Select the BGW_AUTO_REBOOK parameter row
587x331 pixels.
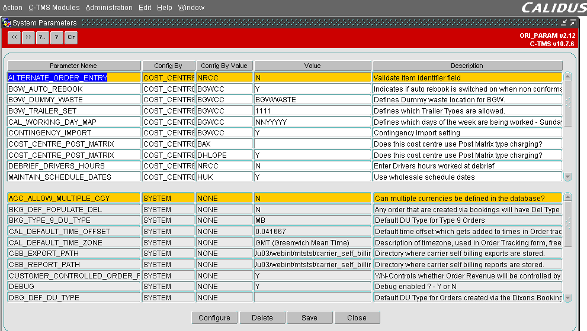[74, 89]
